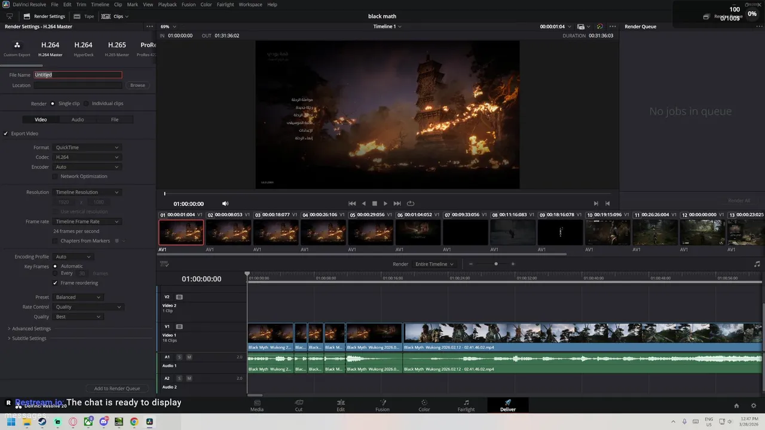Select the Individual clips render option
Screen dimensions: 765x430
(x=86, y=103)
